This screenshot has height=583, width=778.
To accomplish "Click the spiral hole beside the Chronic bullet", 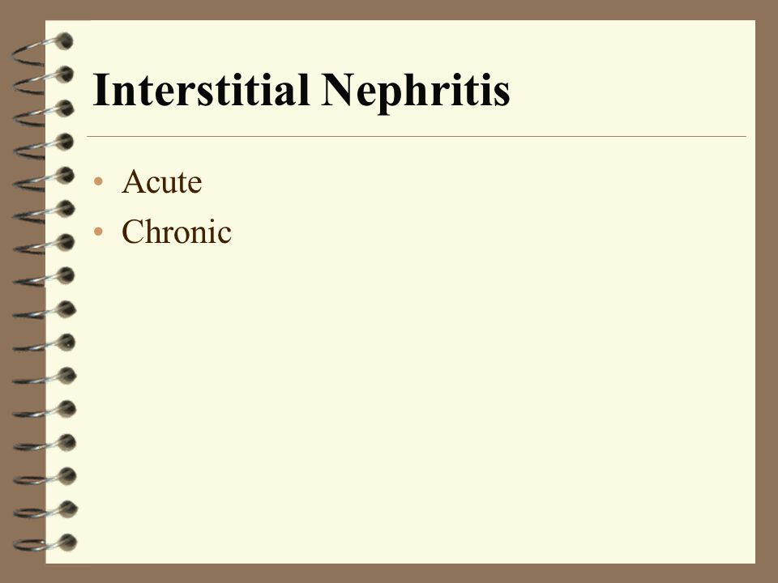I will (66, 242).
